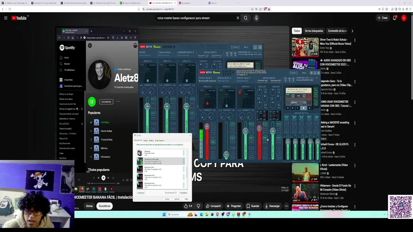Screen dimensions: 413x232
Task: Click the VBAN button in the front Voicemeeter window
Action: click(x=293, y=73)
